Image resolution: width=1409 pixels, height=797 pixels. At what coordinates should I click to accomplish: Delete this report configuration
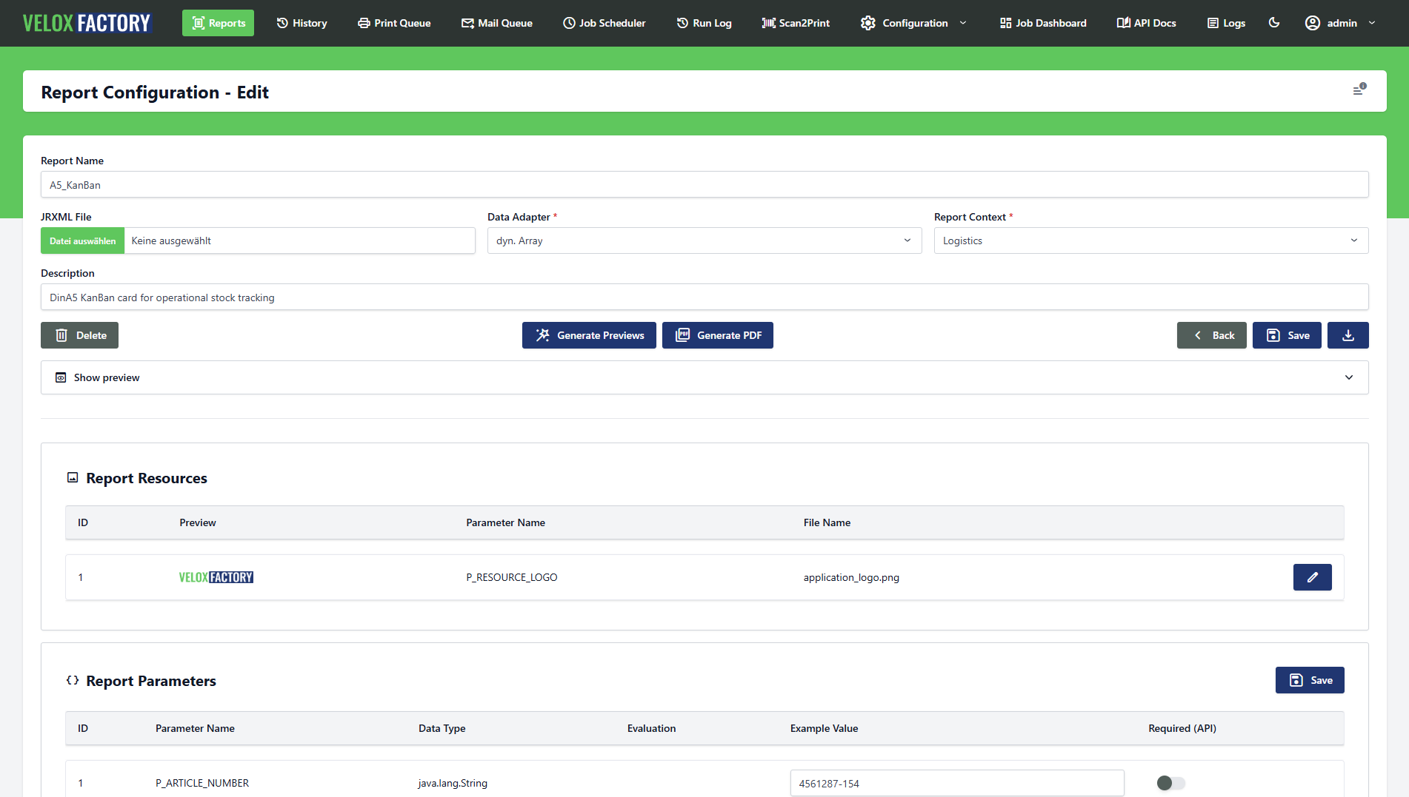(x=79, y=335)
